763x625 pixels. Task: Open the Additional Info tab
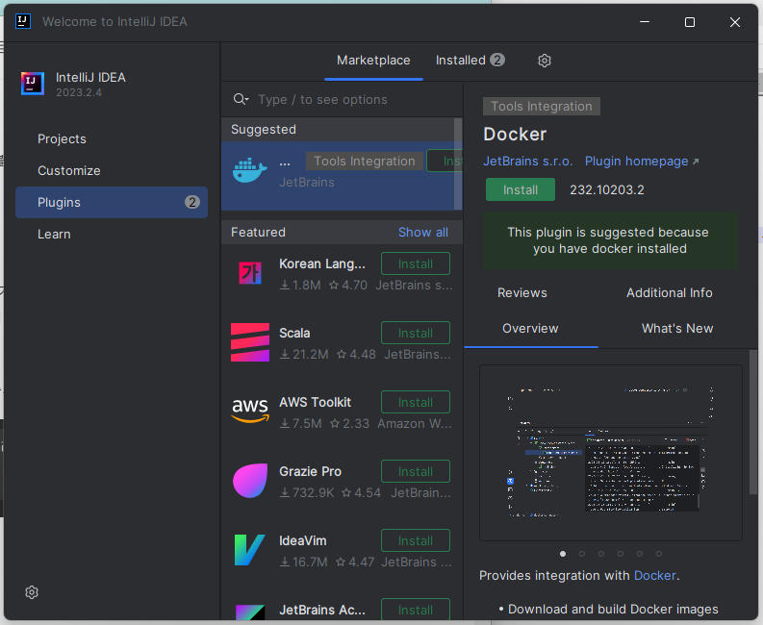669,293
